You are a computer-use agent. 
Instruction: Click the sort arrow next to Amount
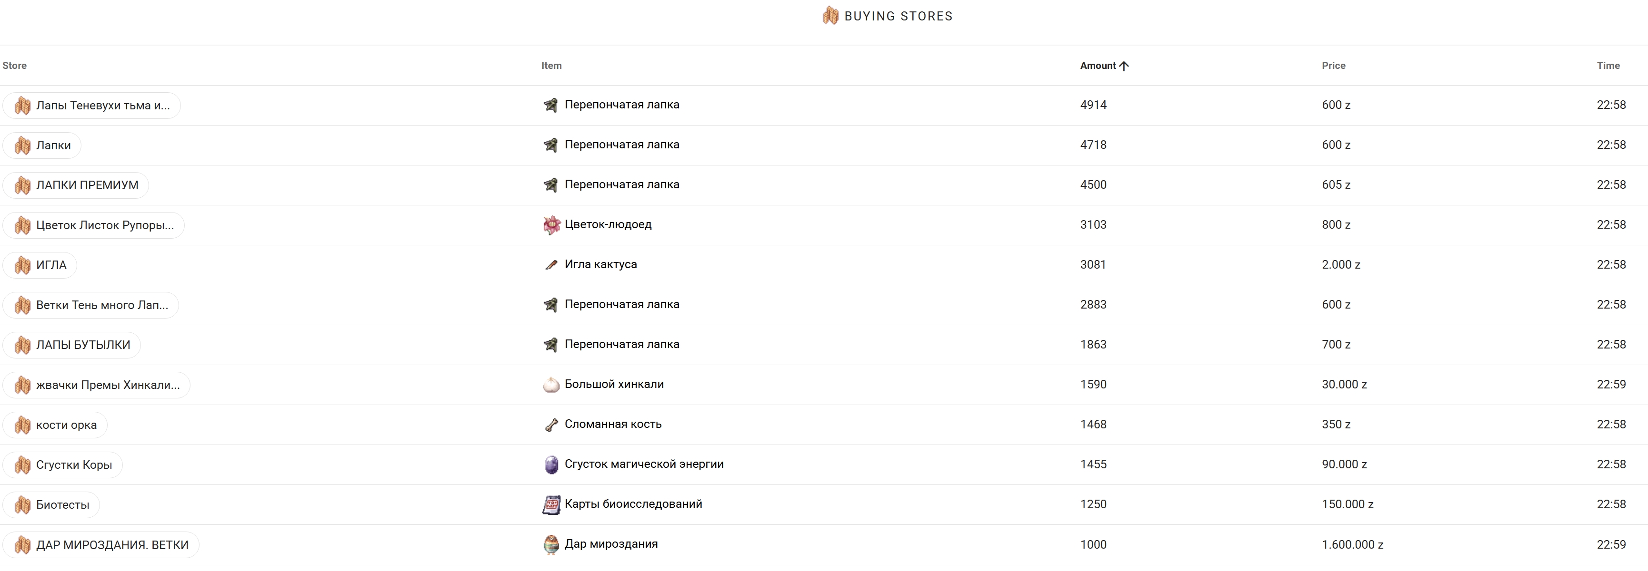1124,66
